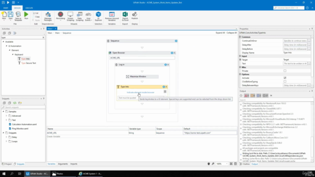Check the Private checkbox
Image resolution: width=315 pixels, height=177 pixels.
click(x=285, y=71)
